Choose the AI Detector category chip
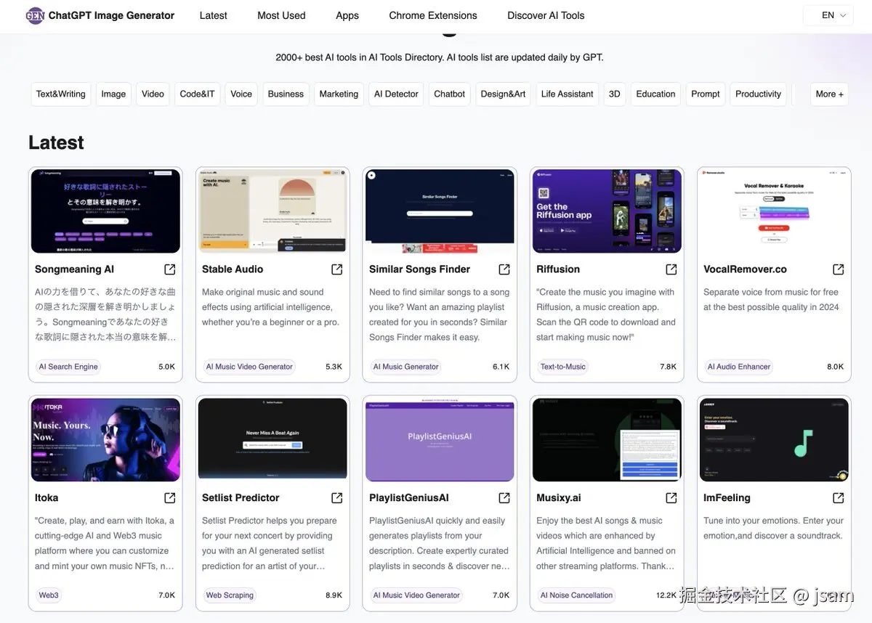This screenshot has height=623, width=872. click(396, 94)
